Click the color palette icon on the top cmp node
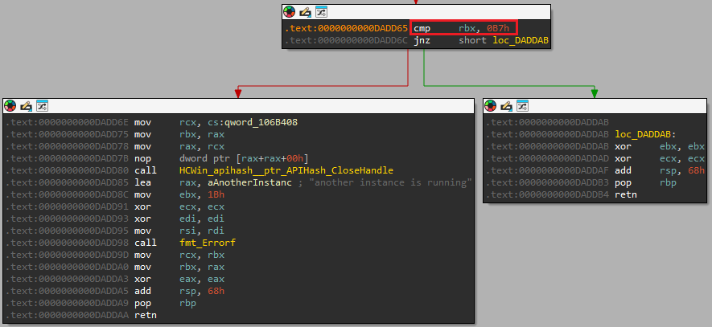 click(x=290, y=12)
